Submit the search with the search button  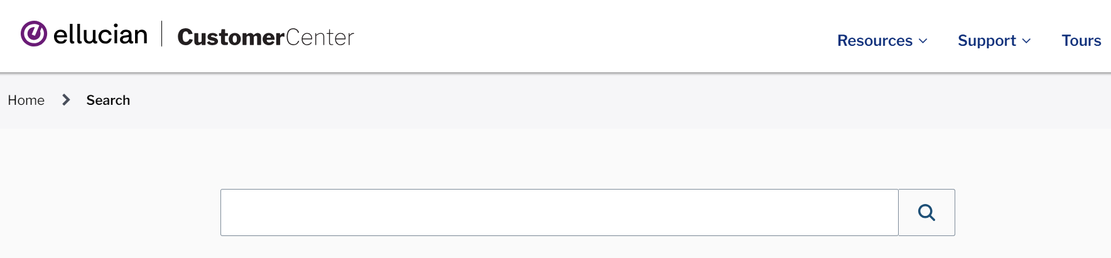926,213
